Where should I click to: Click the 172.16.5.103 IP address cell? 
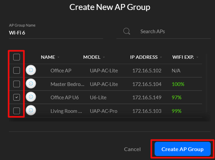(x=147, y=111)
